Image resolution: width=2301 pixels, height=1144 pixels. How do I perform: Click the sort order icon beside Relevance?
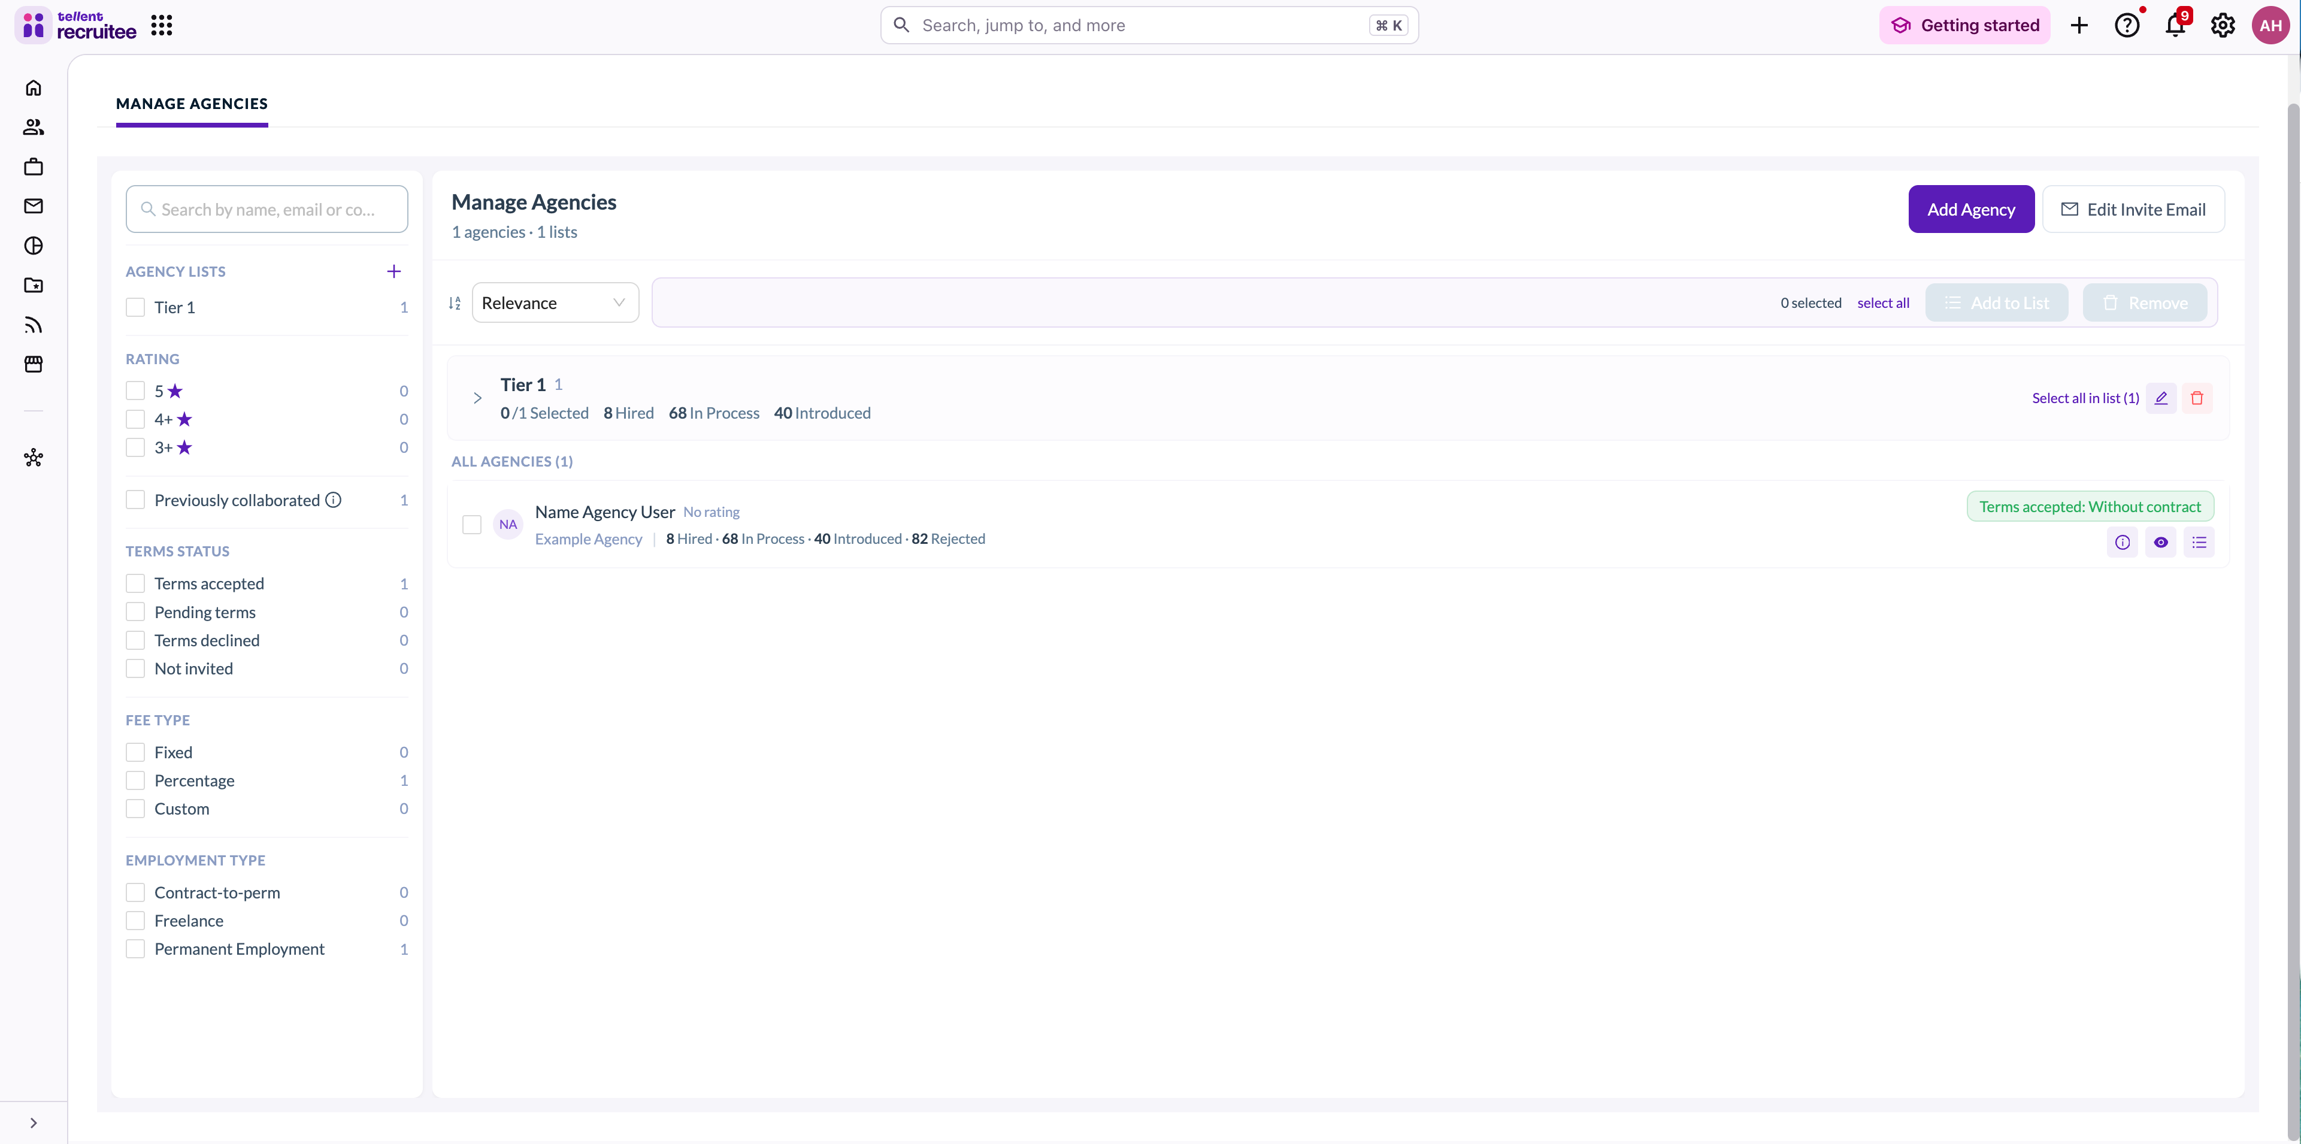point(455,304)
